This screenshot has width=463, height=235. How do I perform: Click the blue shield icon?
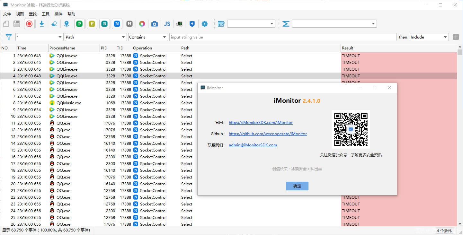(x=192, y=24)
